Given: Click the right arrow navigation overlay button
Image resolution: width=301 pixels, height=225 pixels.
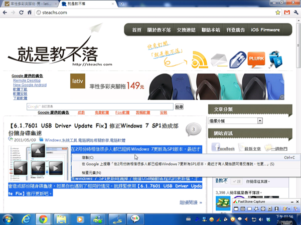Looking at the screenshot, I should (x=56, y=168).
